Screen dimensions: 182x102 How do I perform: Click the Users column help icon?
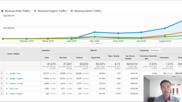(51, 58)
